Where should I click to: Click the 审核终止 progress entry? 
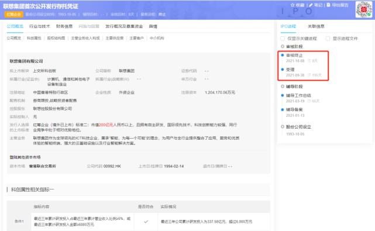(294, 55)
